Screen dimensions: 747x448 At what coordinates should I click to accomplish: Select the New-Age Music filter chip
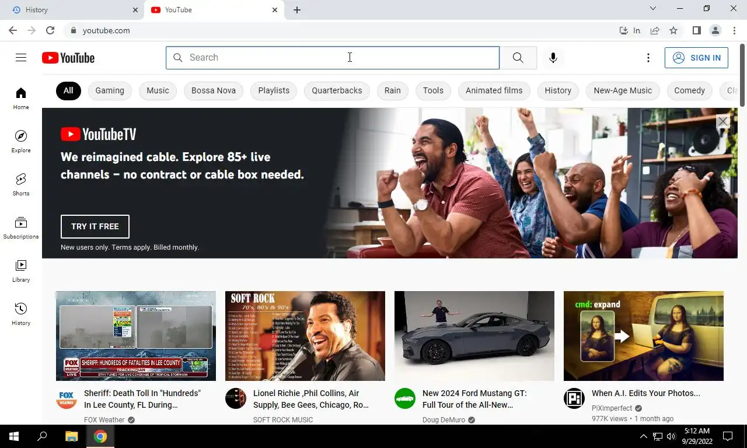(x=623, y=90)
